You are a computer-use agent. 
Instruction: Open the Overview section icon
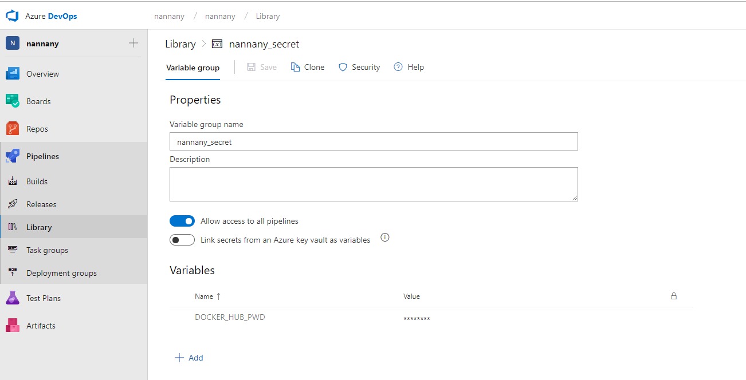(x=13, y=74)
